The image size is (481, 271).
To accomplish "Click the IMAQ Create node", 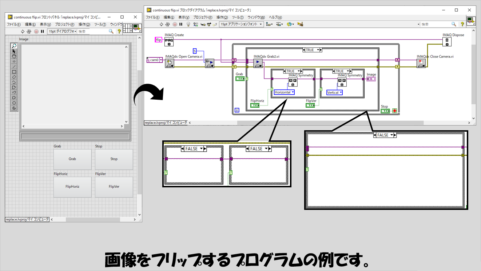I will pyautogui.click(x=169, y=42).
